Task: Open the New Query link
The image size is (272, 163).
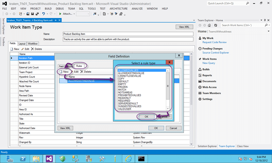Action: click(x=209, y=63)
